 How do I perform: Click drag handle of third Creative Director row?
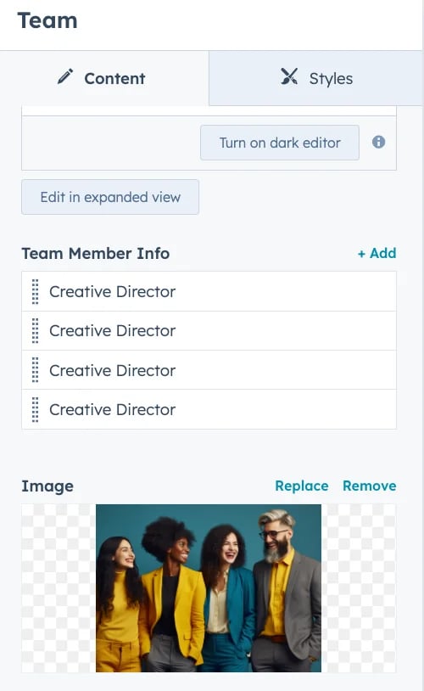coord(36,370)
